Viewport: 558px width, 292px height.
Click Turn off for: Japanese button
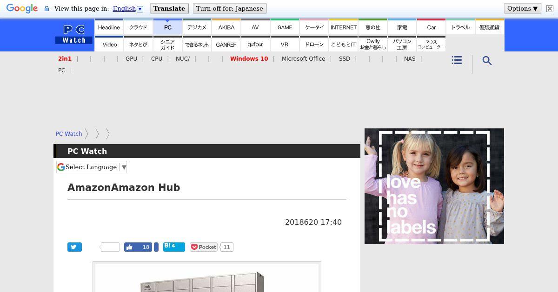[x=230, y=8]
